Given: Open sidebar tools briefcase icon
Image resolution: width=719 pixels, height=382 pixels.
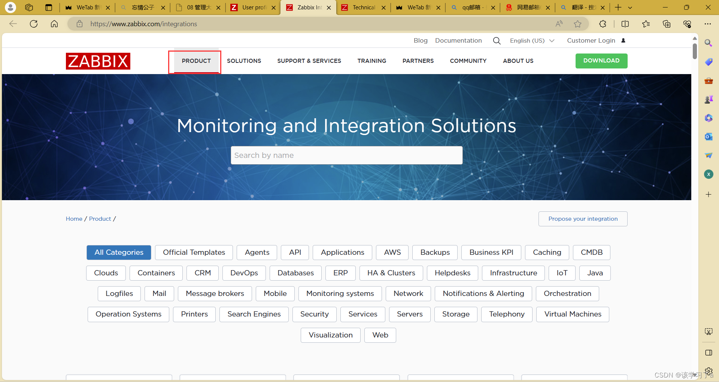Looking at the screenshot, I should [x=709, y=80].
